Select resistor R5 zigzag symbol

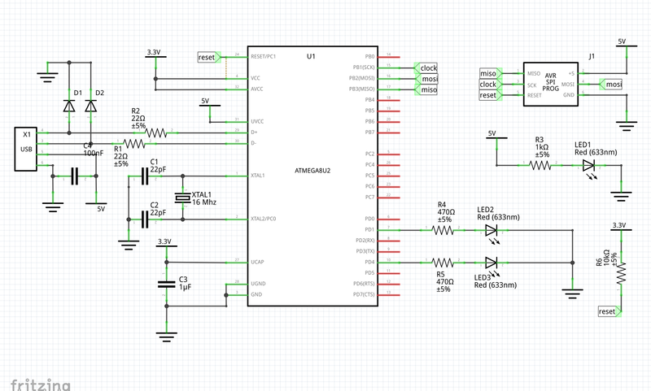pos(442,262)
